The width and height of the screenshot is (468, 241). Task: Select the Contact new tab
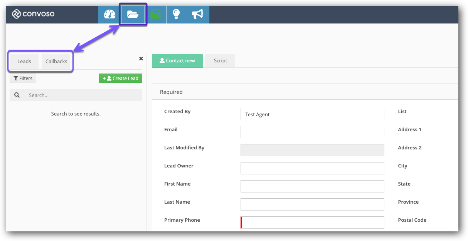177,61
